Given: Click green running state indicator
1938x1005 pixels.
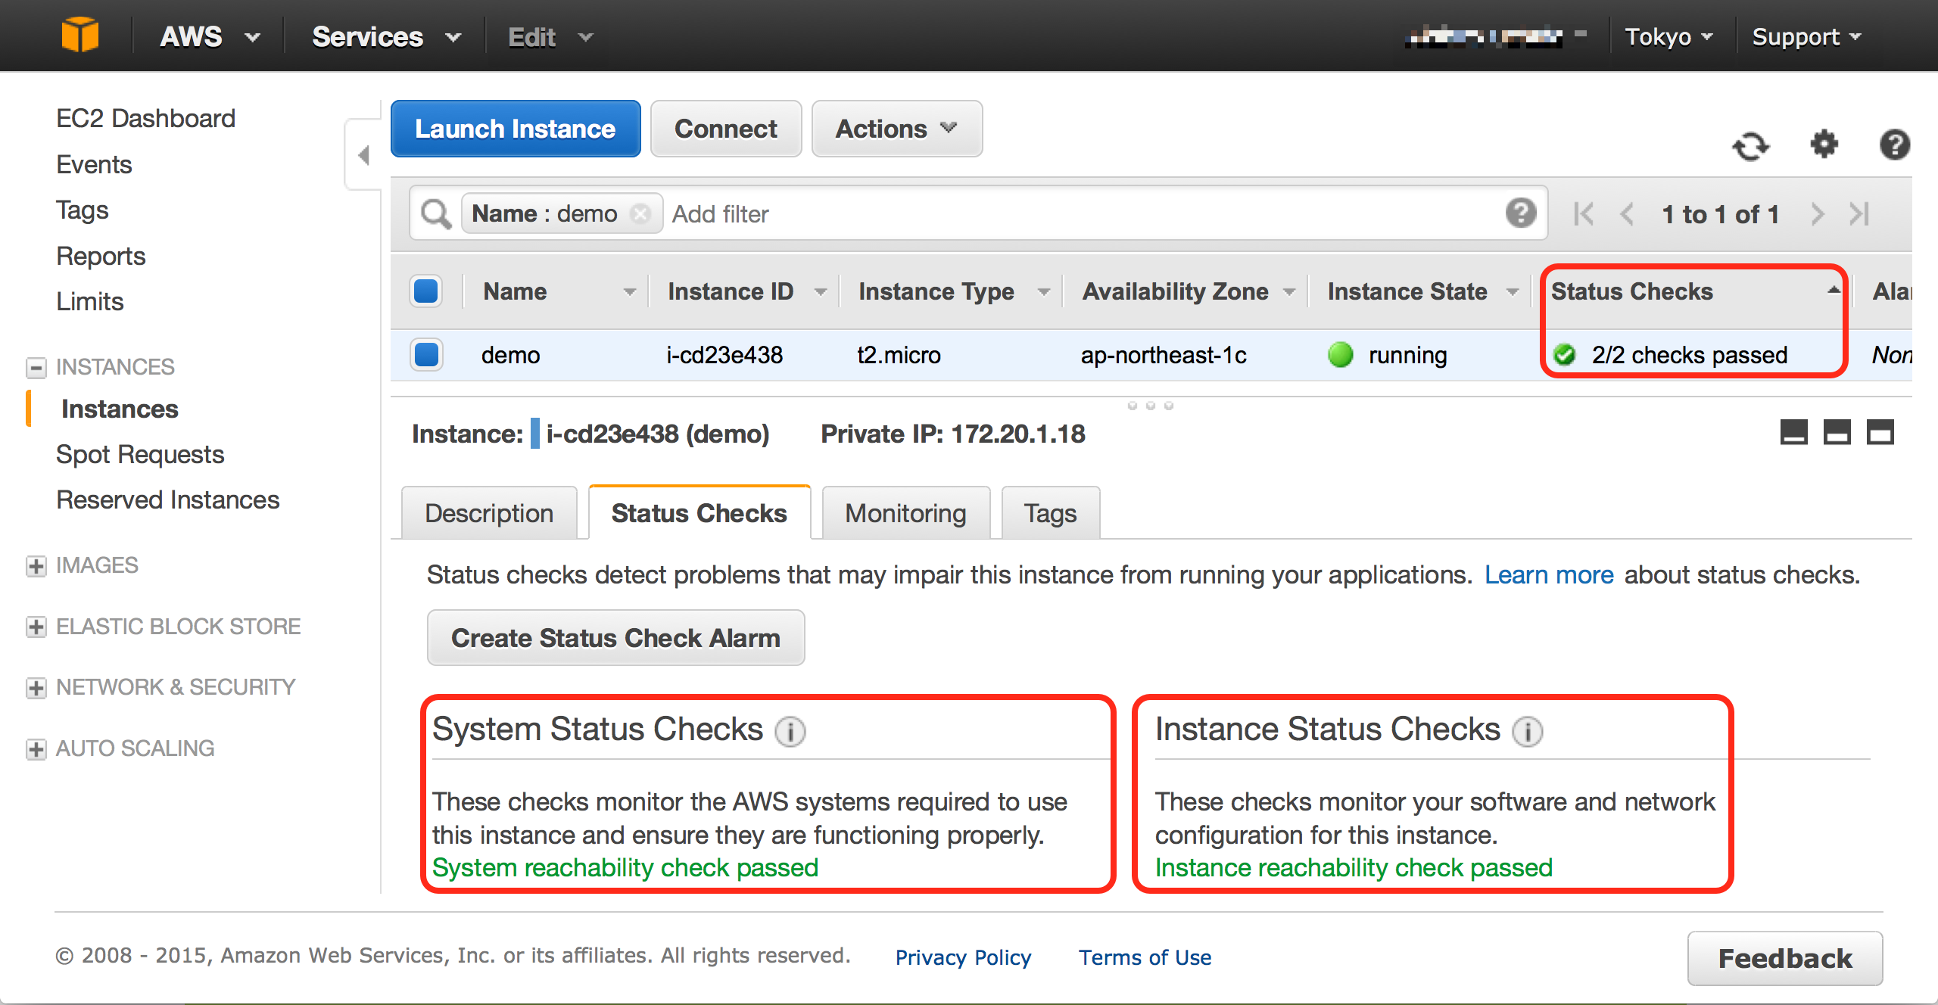Looking at the screenshot, I should click(x=1340, y=354).
